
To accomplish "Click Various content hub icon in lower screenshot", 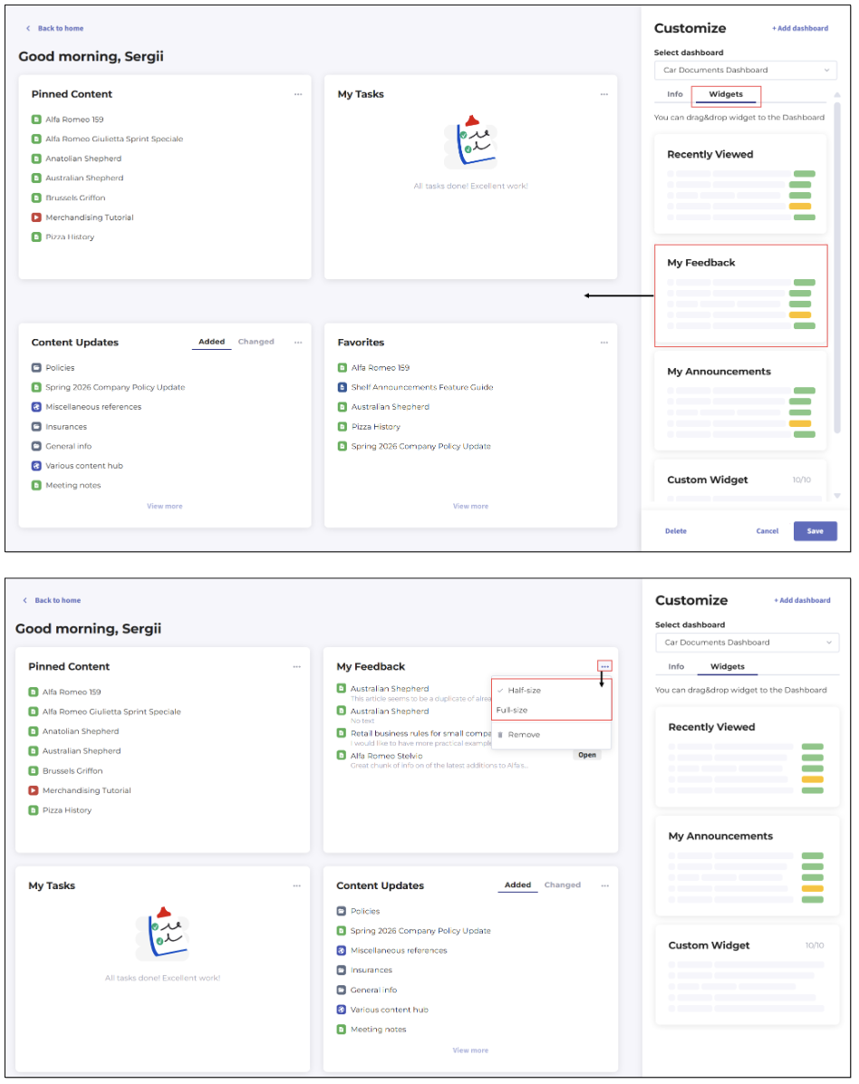I will click(x=341, y=1010).
